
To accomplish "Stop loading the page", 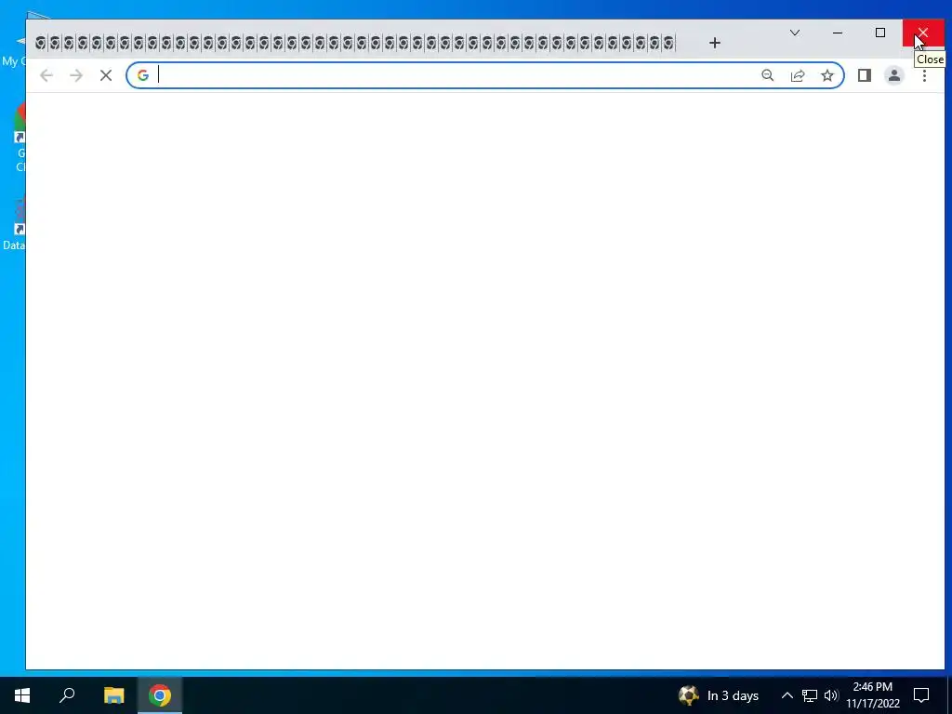I will click(x=106, y=75).
